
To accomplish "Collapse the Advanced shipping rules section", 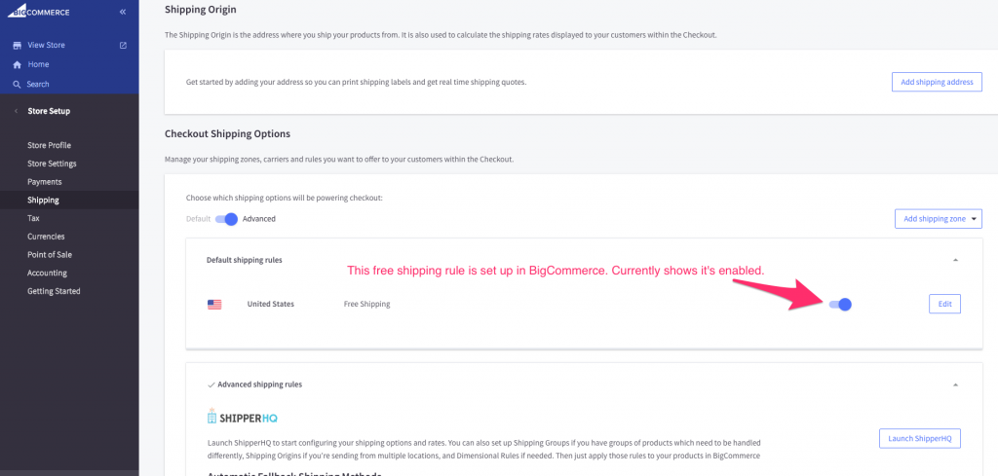I will [955, 384].
